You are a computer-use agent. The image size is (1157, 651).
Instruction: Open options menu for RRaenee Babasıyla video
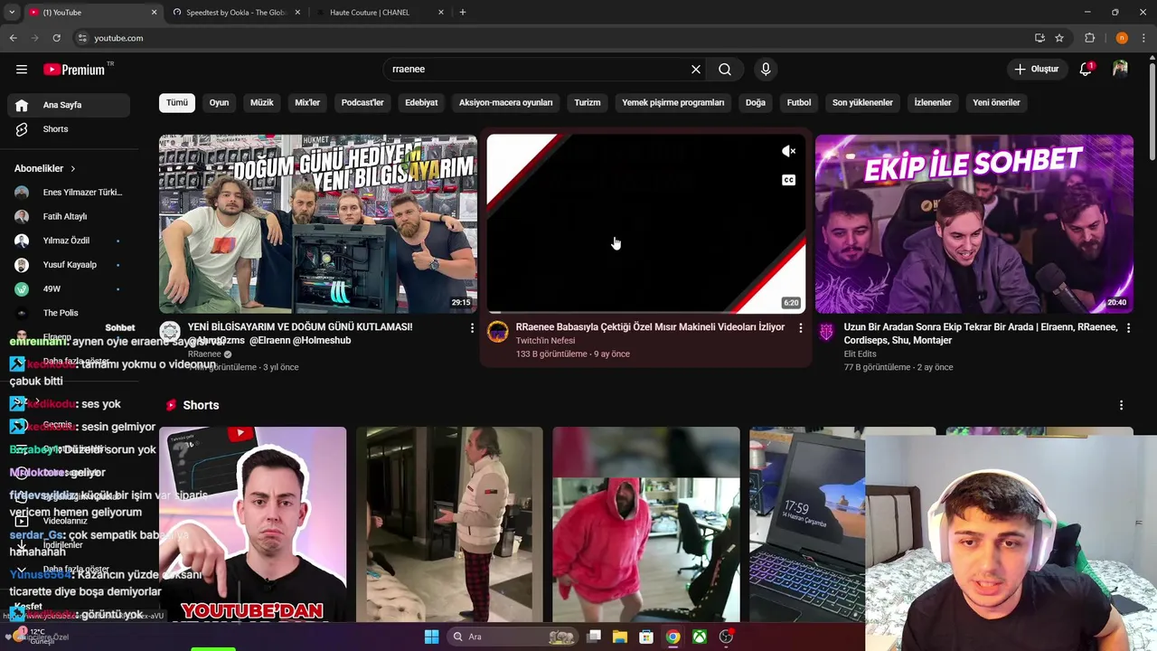coord(800,327)
